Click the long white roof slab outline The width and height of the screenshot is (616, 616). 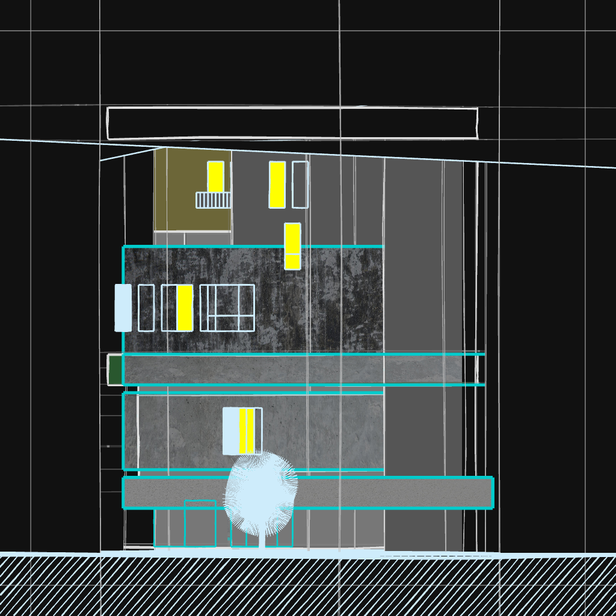point(292,123)
